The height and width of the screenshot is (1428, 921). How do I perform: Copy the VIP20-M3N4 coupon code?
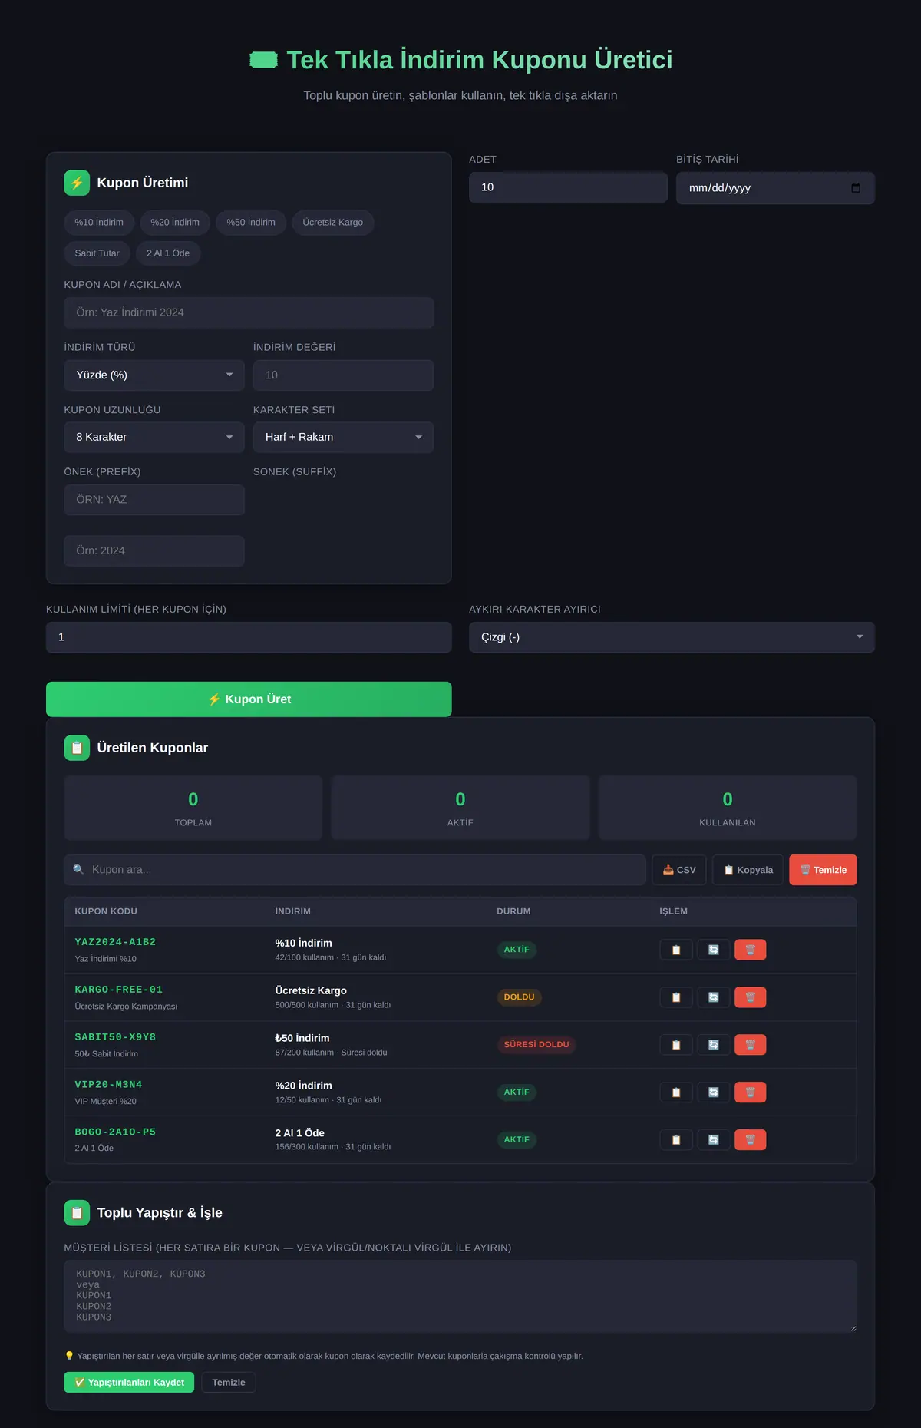point(676,1092)
